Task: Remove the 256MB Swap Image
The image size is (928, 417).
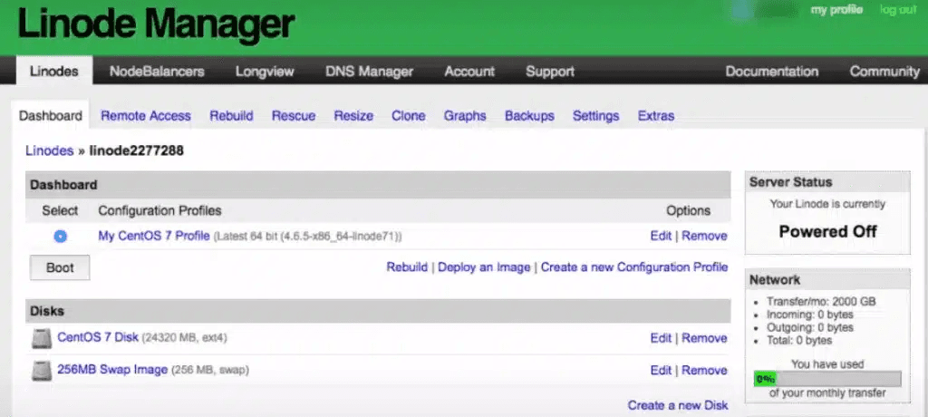Action: click(704, 370)
